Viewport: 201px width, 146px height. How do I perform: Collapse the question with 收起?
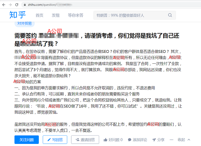184,140
